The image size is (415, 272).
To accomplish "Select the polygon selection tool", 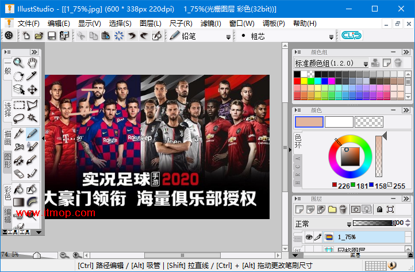I will [x=32, y=105].
